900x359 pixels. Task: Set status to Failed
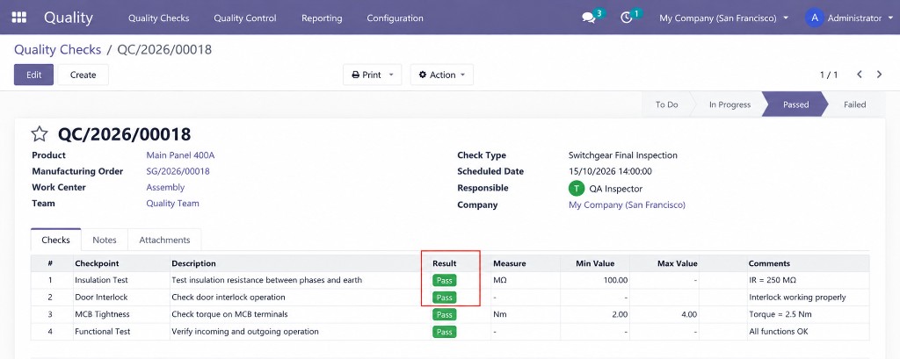[854, 104]
